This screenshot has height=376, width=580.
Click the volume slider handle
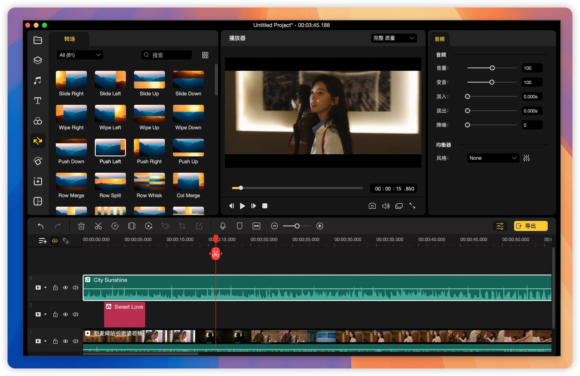(492, 68)
